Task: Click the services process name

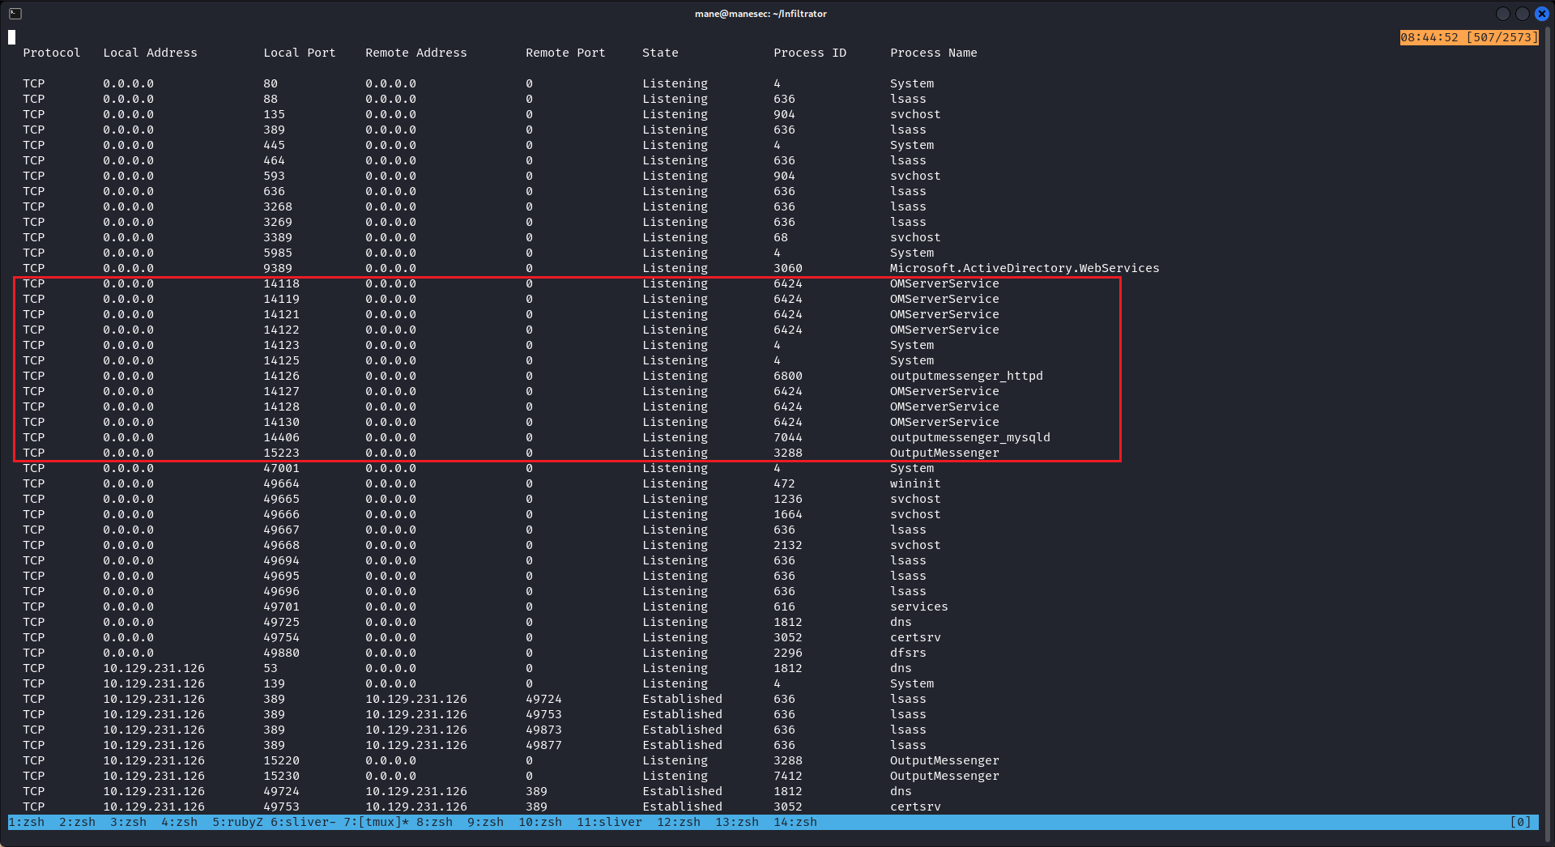Action: (919, 607)
